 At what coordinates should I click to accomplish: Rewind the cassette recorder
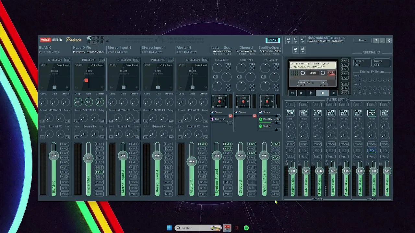point(292,93)
